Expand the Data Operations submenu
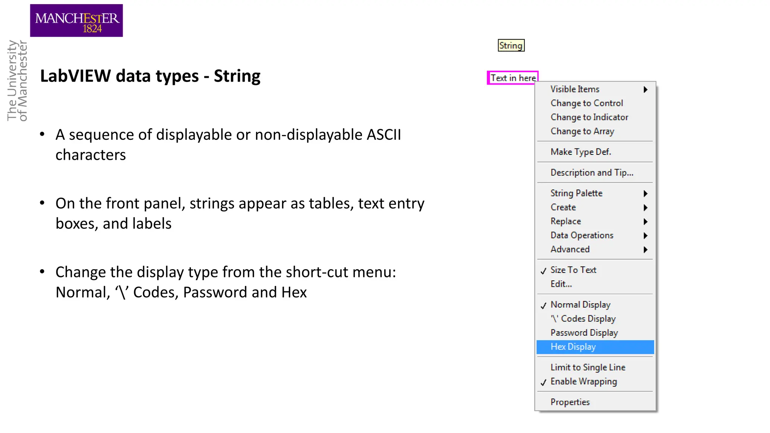 click(x=595, y=235)
